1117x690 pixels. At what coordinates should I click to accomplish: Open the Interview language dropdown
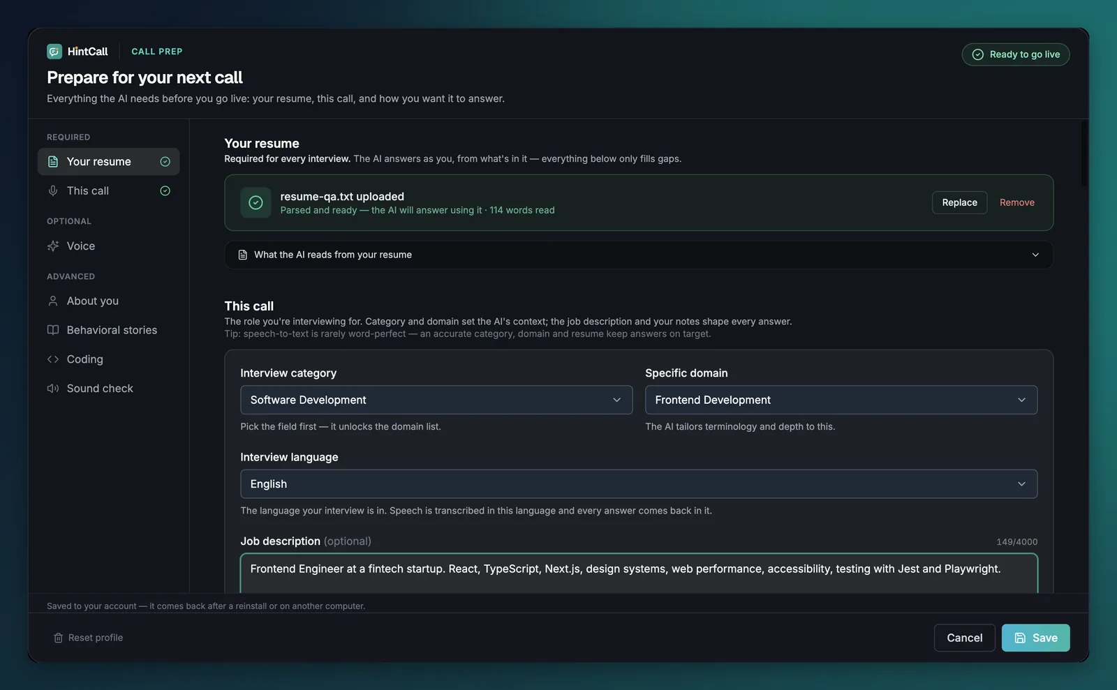tap(639, 484)
